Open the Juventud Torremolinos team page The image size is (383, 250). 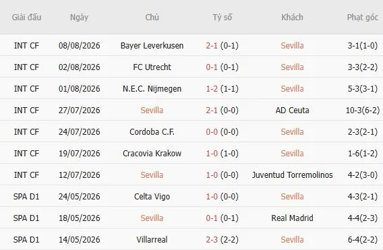pyautogui.click(x=292, y=175)
